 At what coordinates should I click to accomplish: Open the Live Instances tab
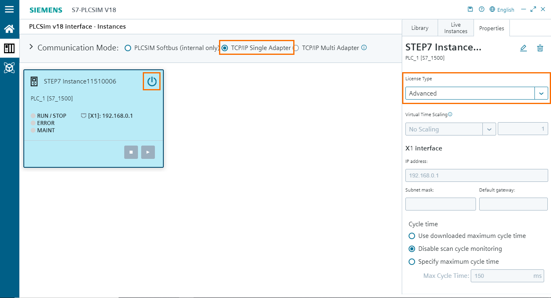coord(455,28)
